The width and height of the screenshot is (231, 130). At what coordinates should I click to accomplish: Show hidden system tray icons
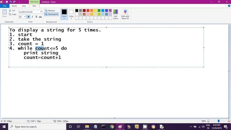tap(191, 127)
